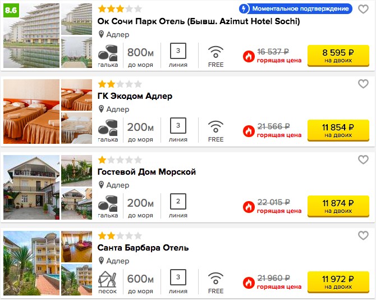The height and width of the screenshot is (300, 376).
Task: Add Ок Сочи Парк Отель to favorites
Action: pyautogui.click(x=363, y=10)
